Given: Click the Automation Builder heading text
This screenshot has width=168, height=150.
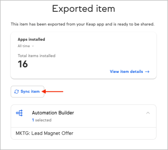Looking at the screenshot, I should [x=53, y=113].
